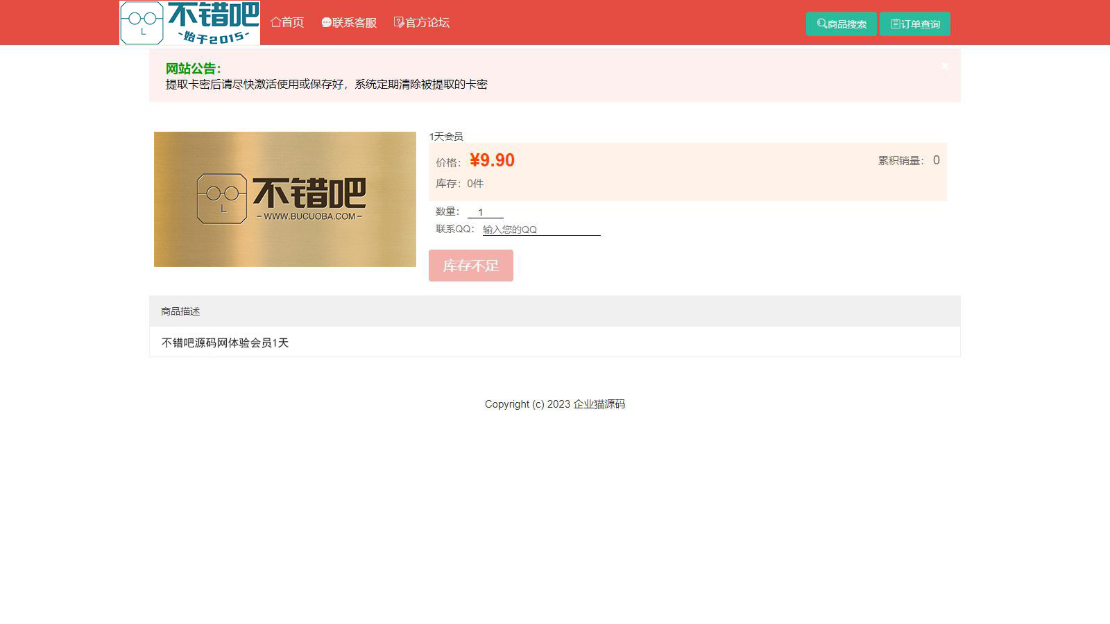The height and width of the screenshot is (624, 1110).
Task: Dismiss the 网站公告 notice
Action: [945, 66]
